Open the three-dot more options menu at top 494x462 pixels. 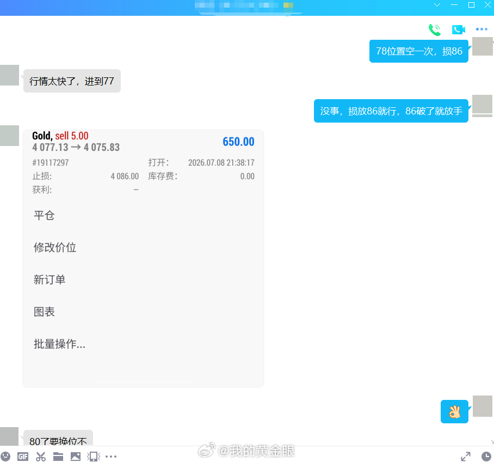tap(481, 29)
